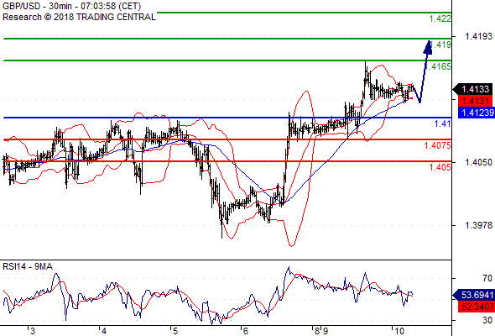This screenshot has width=495, height=336.
Task: Click the RSI 70 level label
Action: tap(487, 279)
